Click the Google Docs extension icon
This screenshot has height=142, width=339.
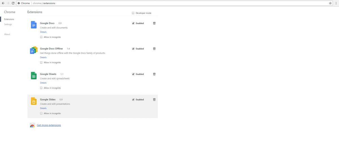click(x=34, y=25)
